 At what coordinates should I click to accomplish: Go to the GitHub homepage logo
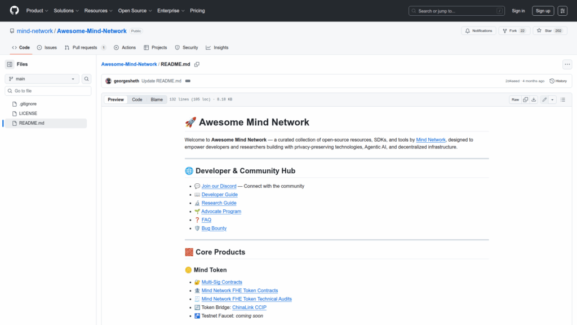click(14, 10)
